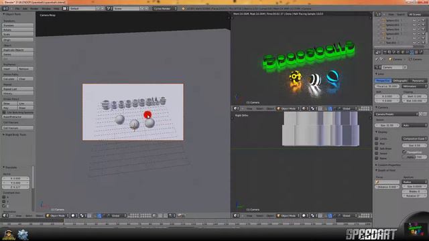This screenshot has width=429, height=241.
Task: Open the Render menu
Action: [x=34, y=9]
